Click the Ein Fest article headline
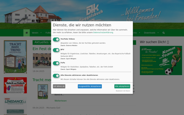 [x=42, y=49]
